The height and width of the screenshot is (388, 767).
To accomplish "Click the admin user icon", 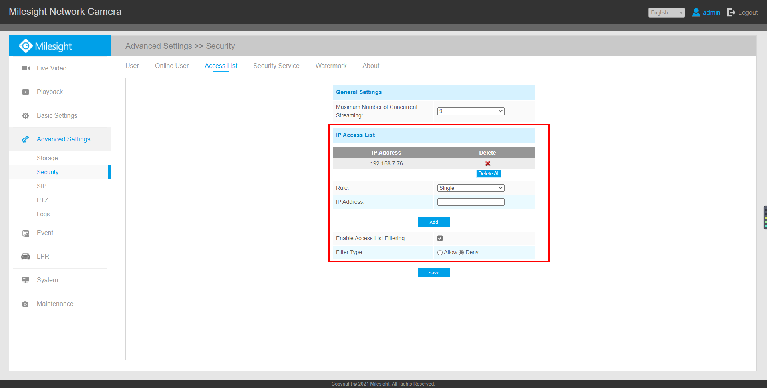I will (696, 12).
